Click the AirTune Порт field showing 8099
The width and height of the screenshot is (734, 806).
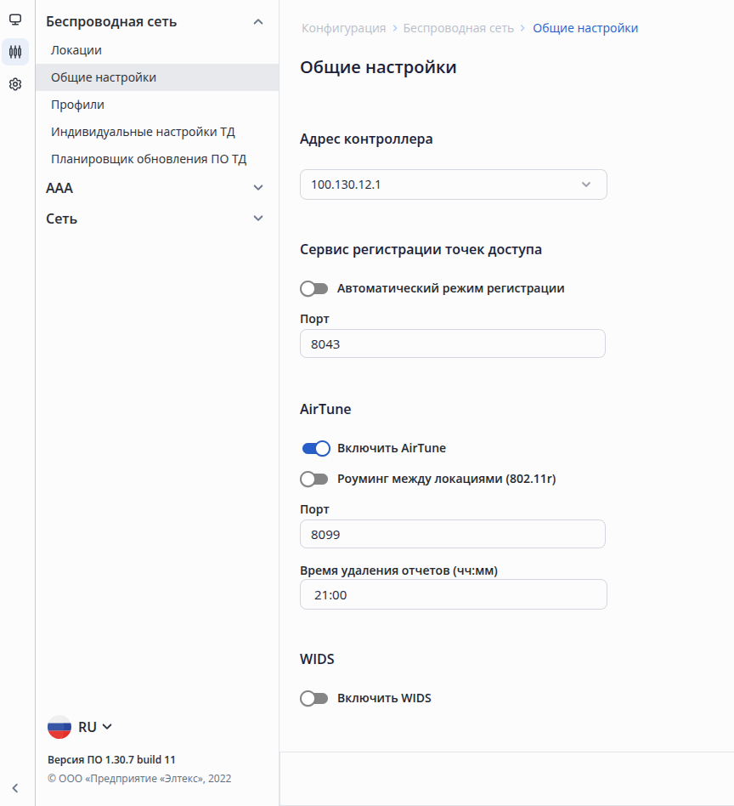pyautogui.click(x=453, y=535)
